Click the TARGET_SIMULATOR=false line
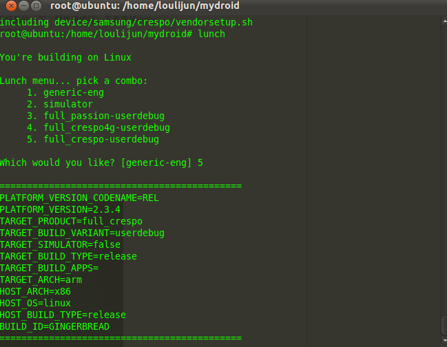447x347 pixels. point(60,244)
